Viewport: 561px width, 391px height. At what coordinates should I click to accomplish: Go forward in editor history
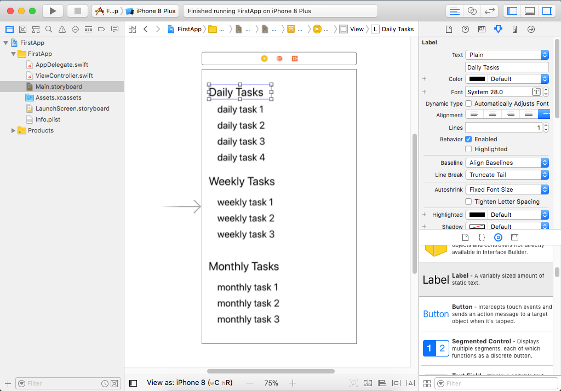(158, 30)
